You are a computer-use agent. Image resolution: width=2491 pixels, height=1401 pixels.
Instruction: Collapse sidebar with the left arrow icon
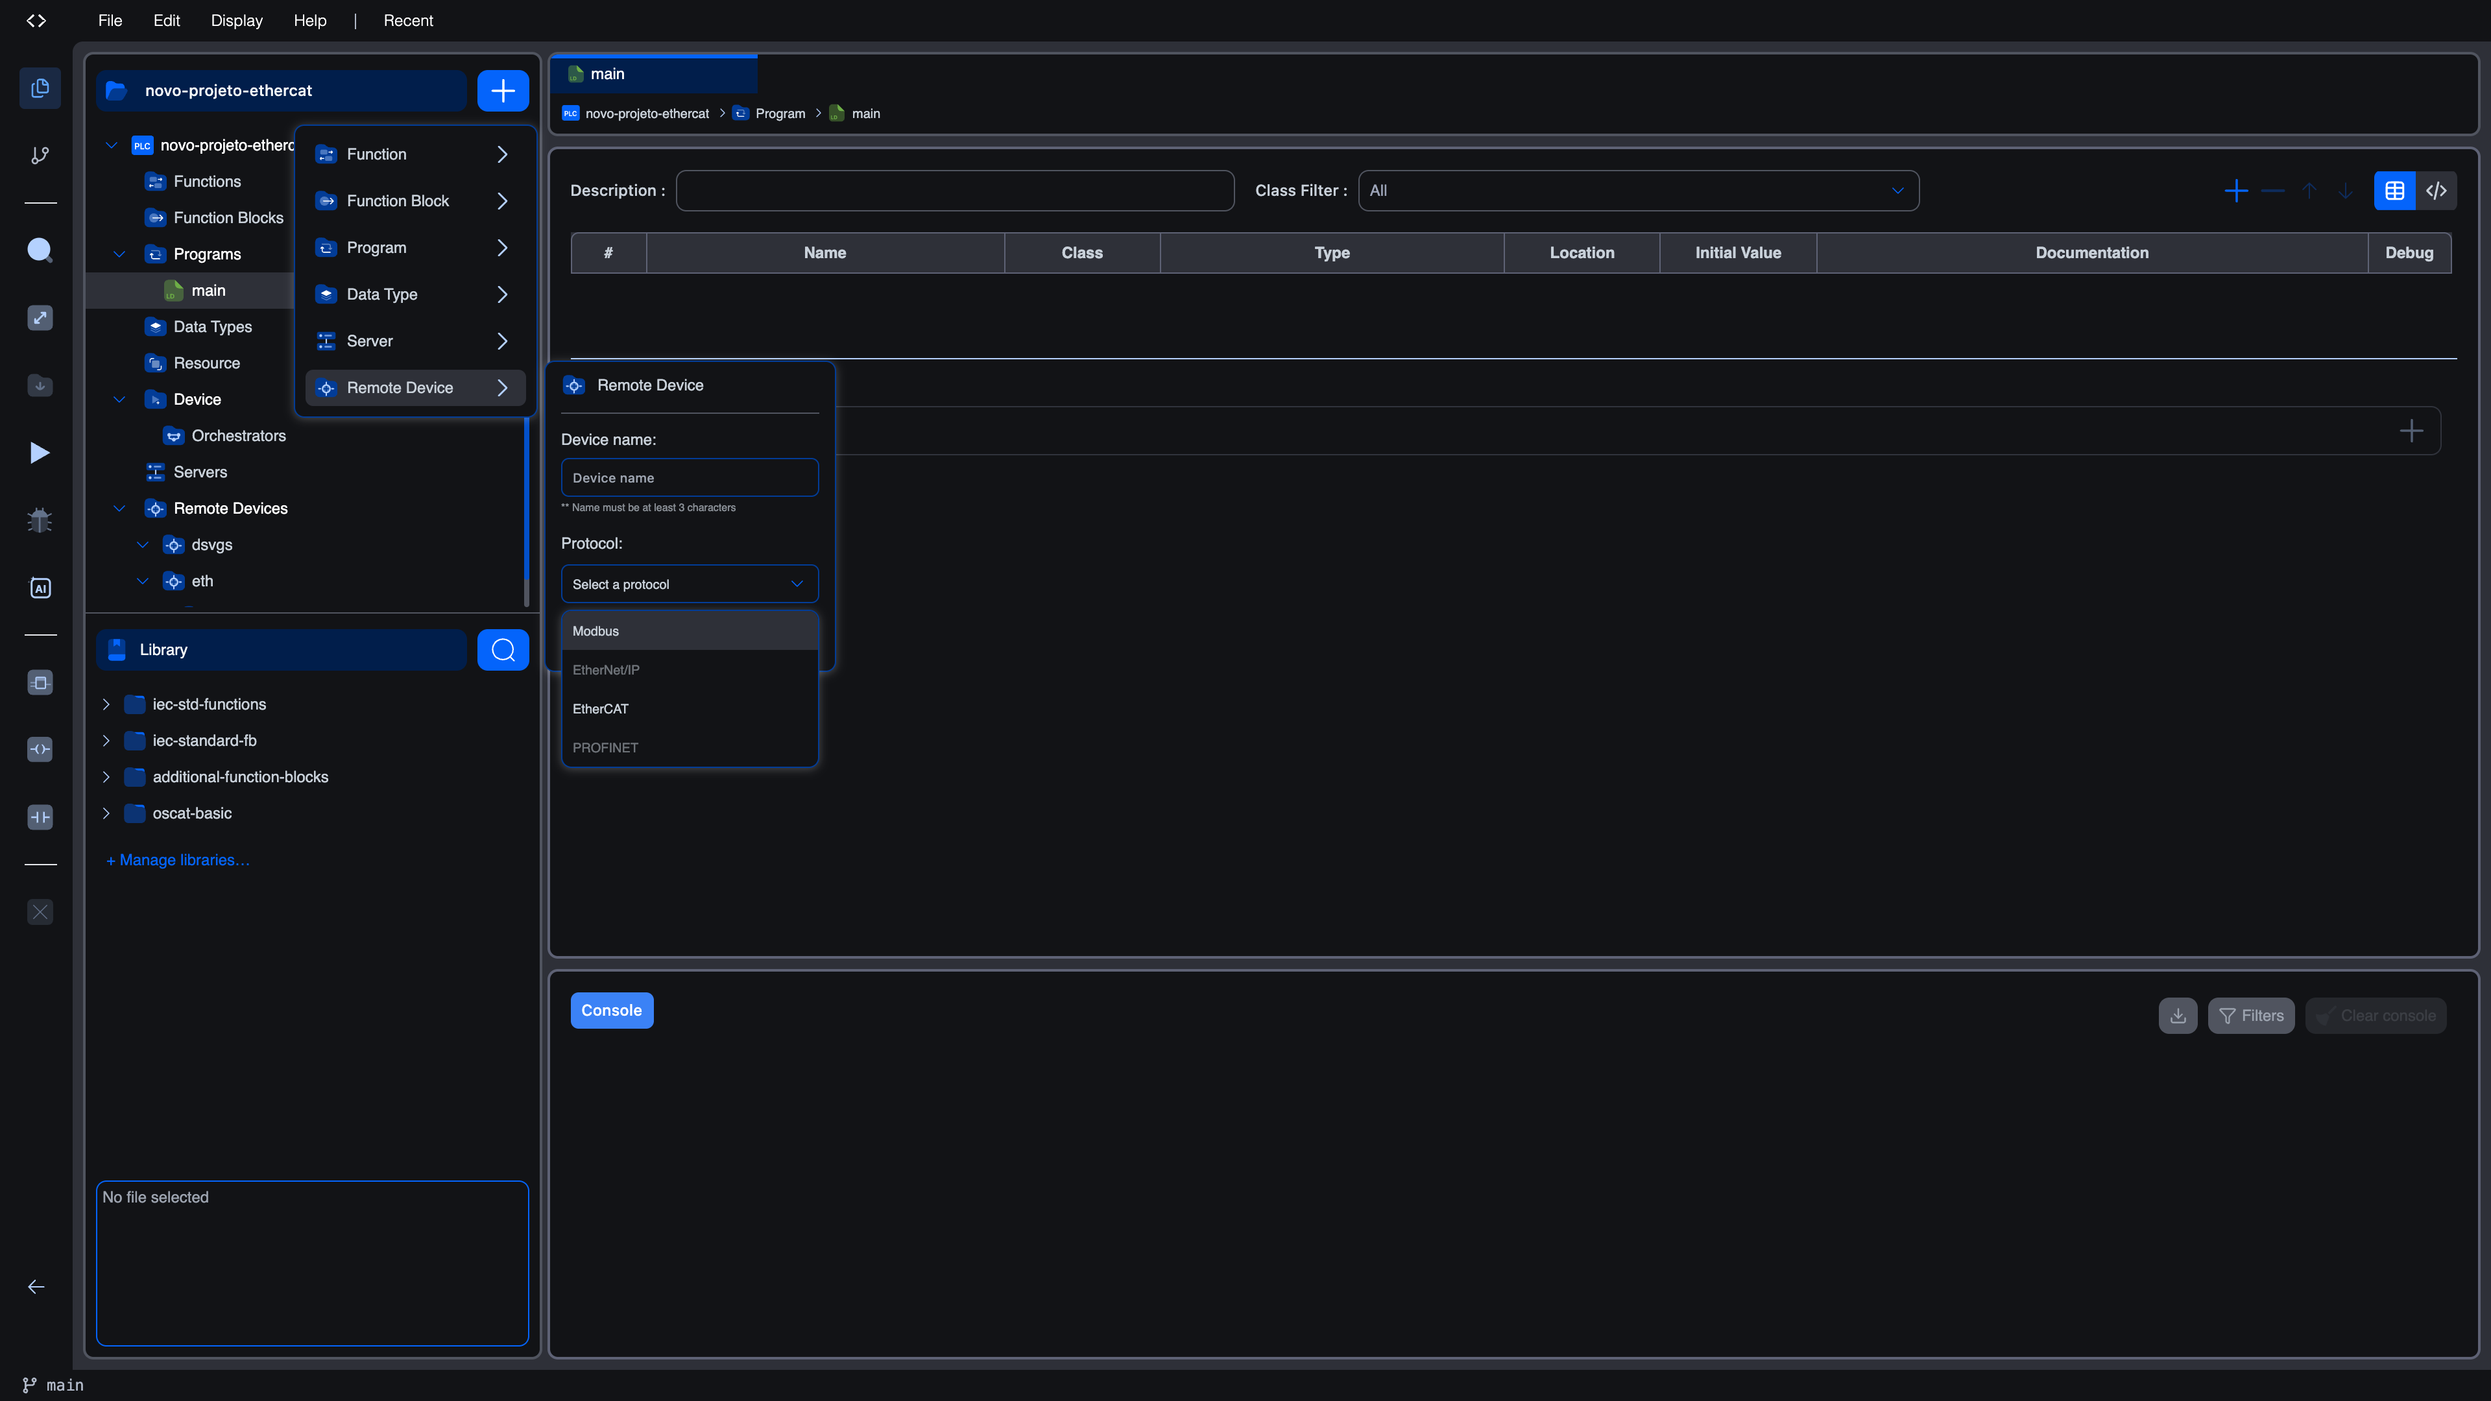tap(36, 1287)
